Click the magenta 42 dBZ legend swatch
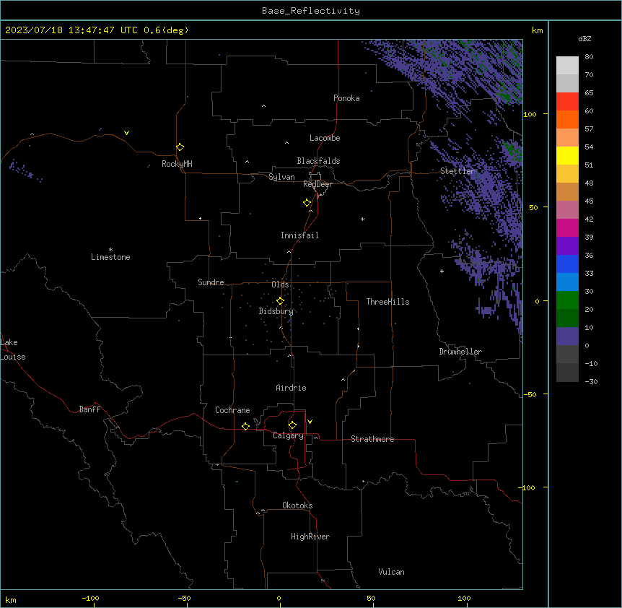The height and width of the screenshot is (608, 622). (x=567, y=227)
